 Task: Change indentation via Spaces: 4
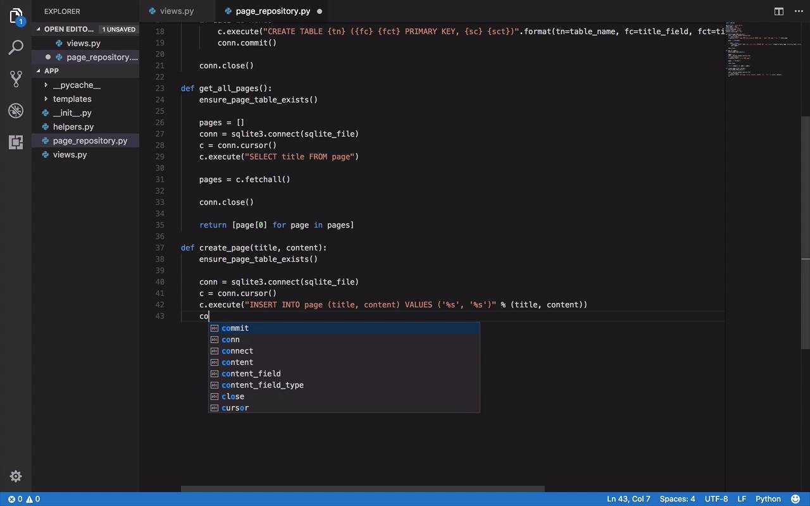click(x=677, y=499)
